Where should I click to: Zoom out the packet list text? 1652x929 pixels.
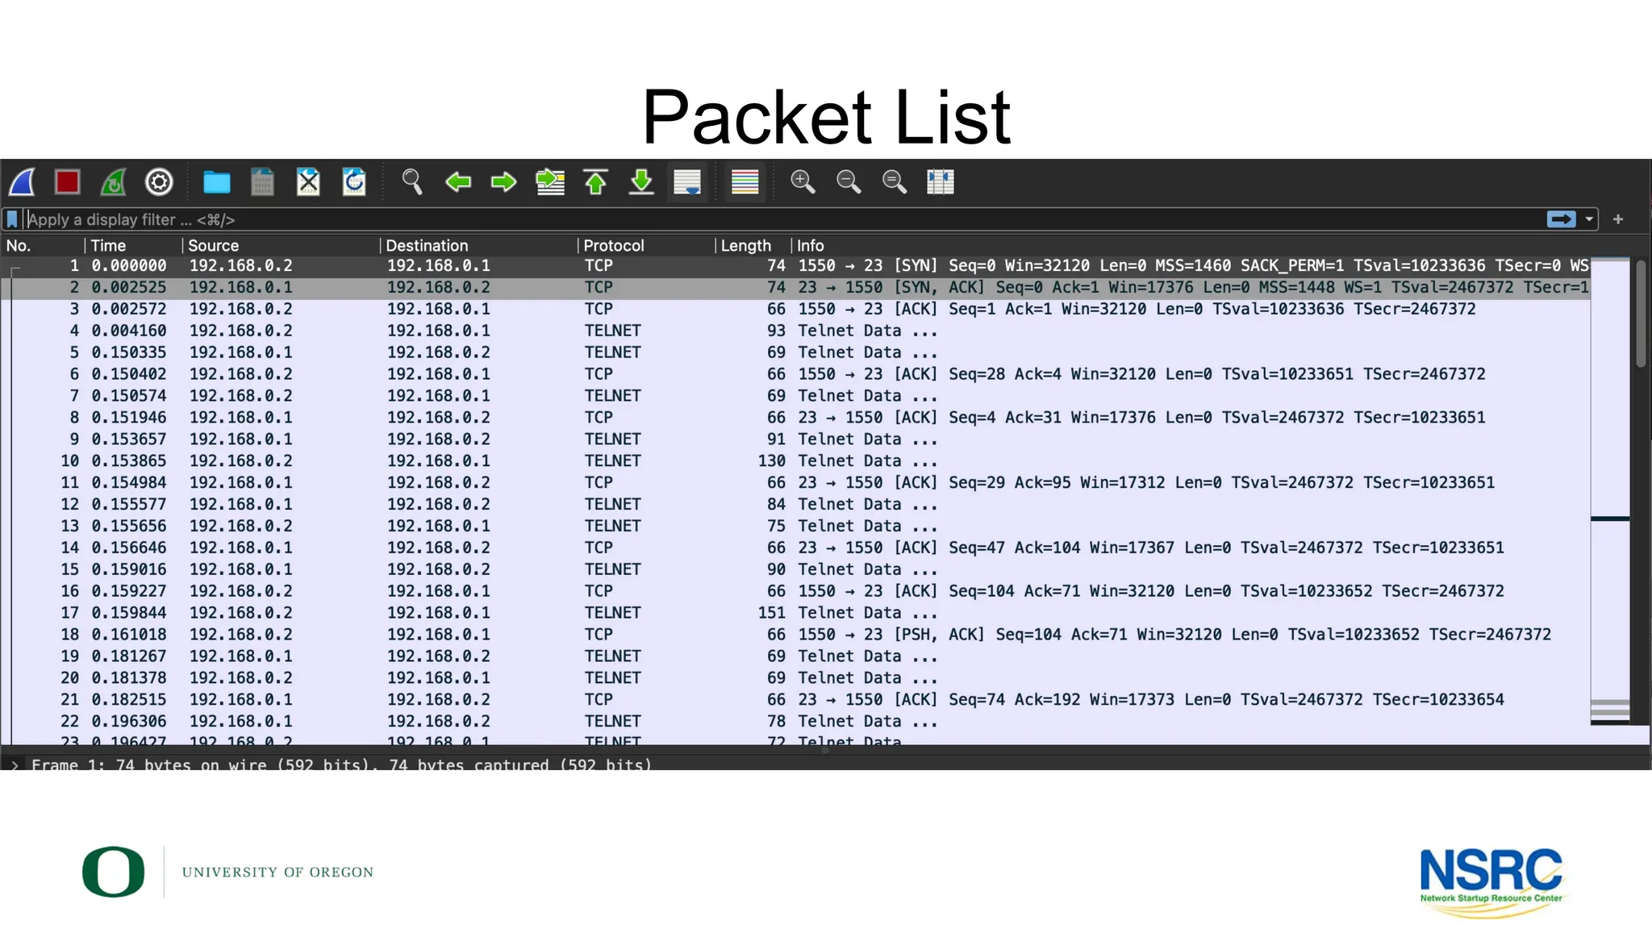click(x=849, y=182)
